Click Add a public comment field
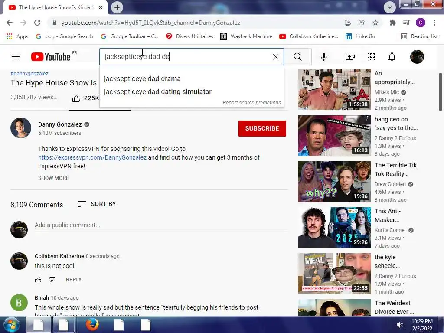Image resolution: width=444 pixels, height=333 pixels. click(161, 225)
